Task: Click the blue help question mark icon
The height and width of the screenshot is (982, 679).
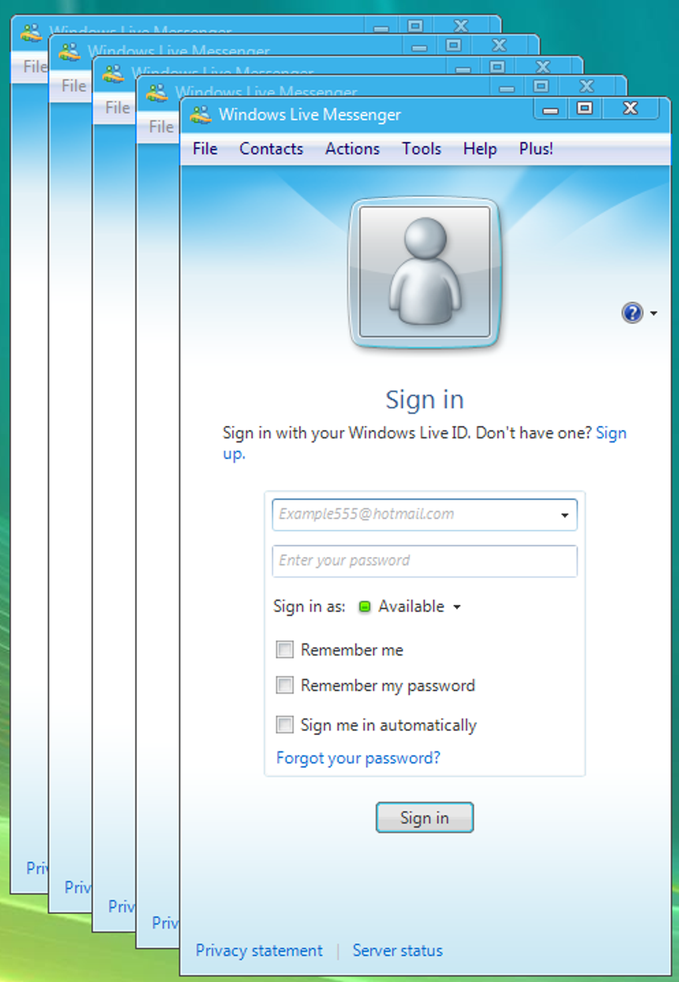Action: click(x=632, y=312)
